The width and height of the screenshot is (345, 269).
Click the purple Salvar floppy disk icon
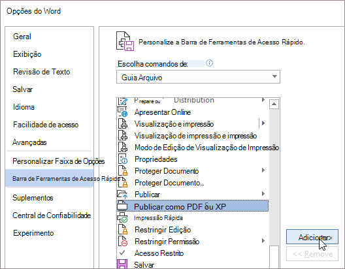pyautogui.click(x=122, y=264)
